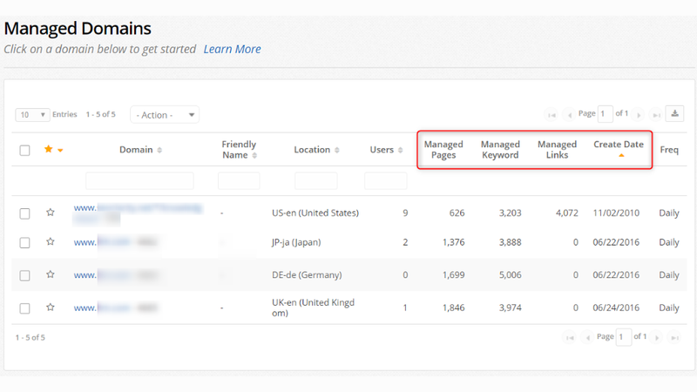Click the 1,376 managed pages value
Image resolution: width=697 pixels, height=392 pixels.
point(453,242)
